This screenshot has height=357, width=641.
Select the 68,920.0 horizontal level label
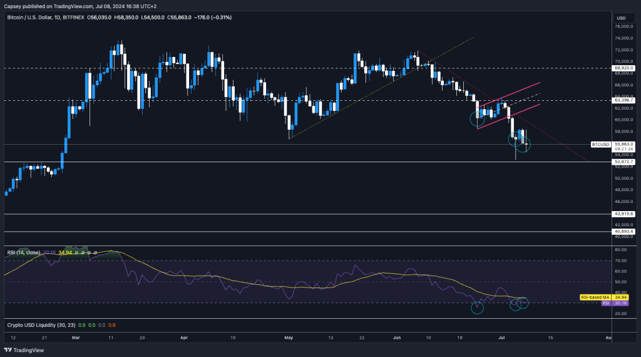click(625, 68)
